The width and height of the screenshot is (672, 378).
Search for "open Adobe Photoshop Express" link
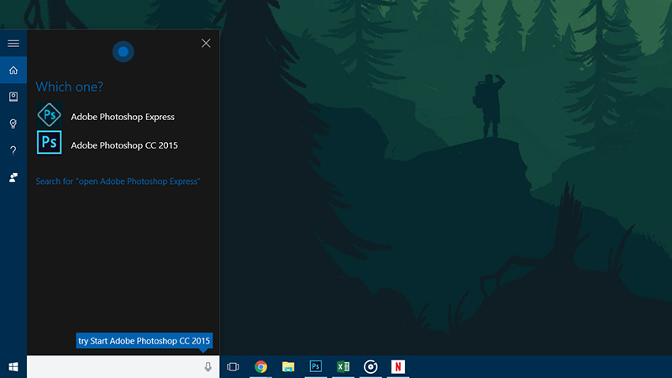[x=118, y=181]
